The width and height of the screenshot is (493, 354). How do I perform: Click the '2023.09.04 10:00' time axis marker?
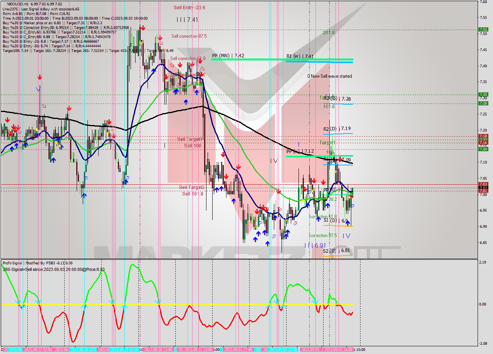pos(340,349)
